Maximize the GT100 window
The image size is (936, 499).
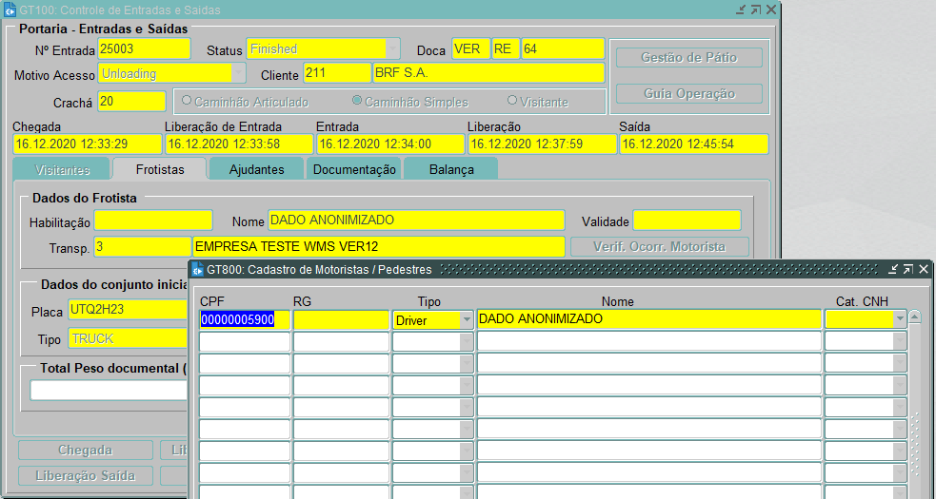pos(756,10)
